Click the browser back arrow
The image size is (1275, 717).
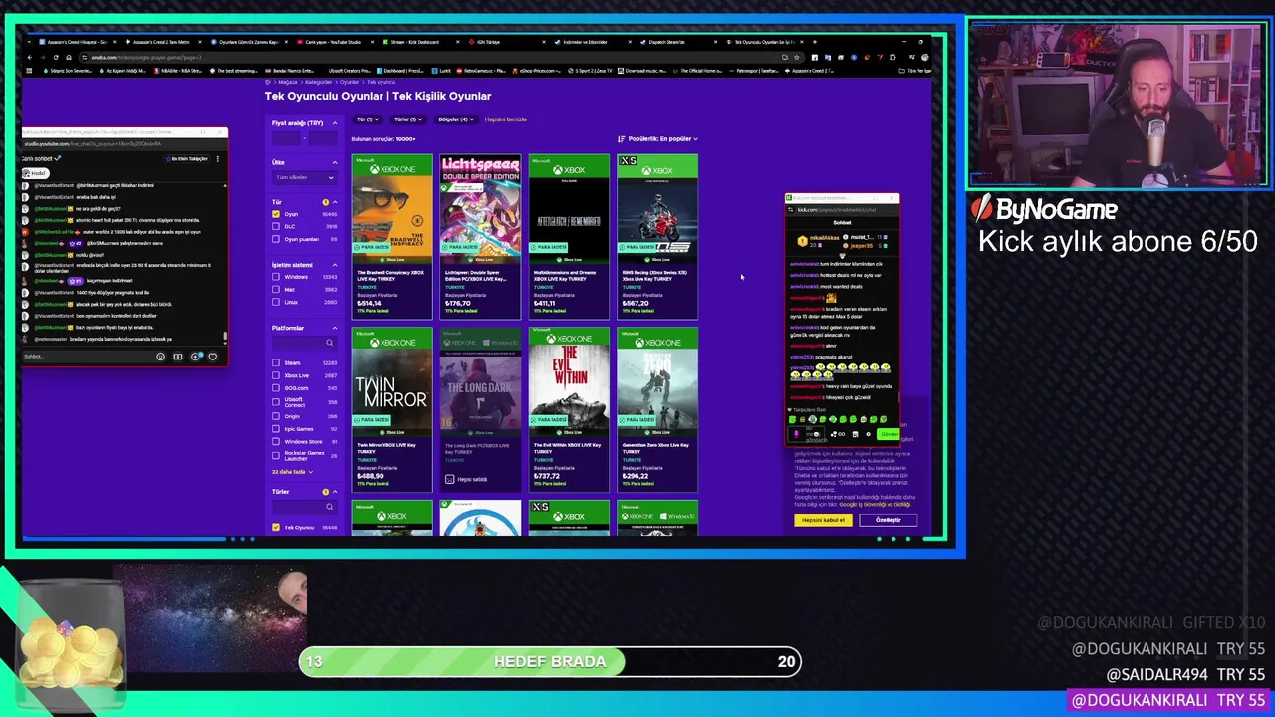click(29, 58)
